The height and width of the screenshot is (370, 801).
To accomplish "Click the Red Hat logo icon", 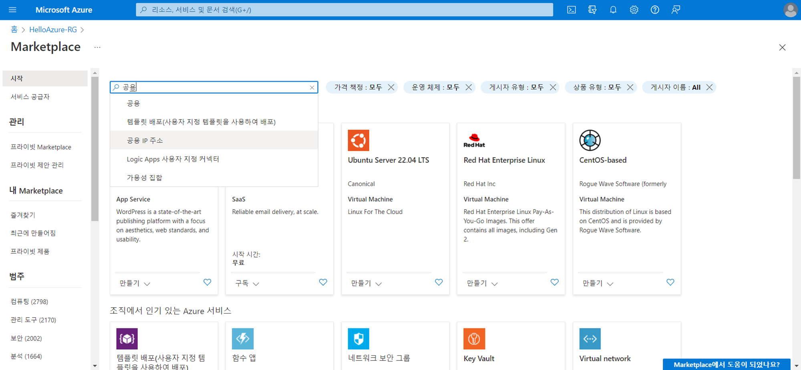I will pyautogui.click(x=474, y=140).
